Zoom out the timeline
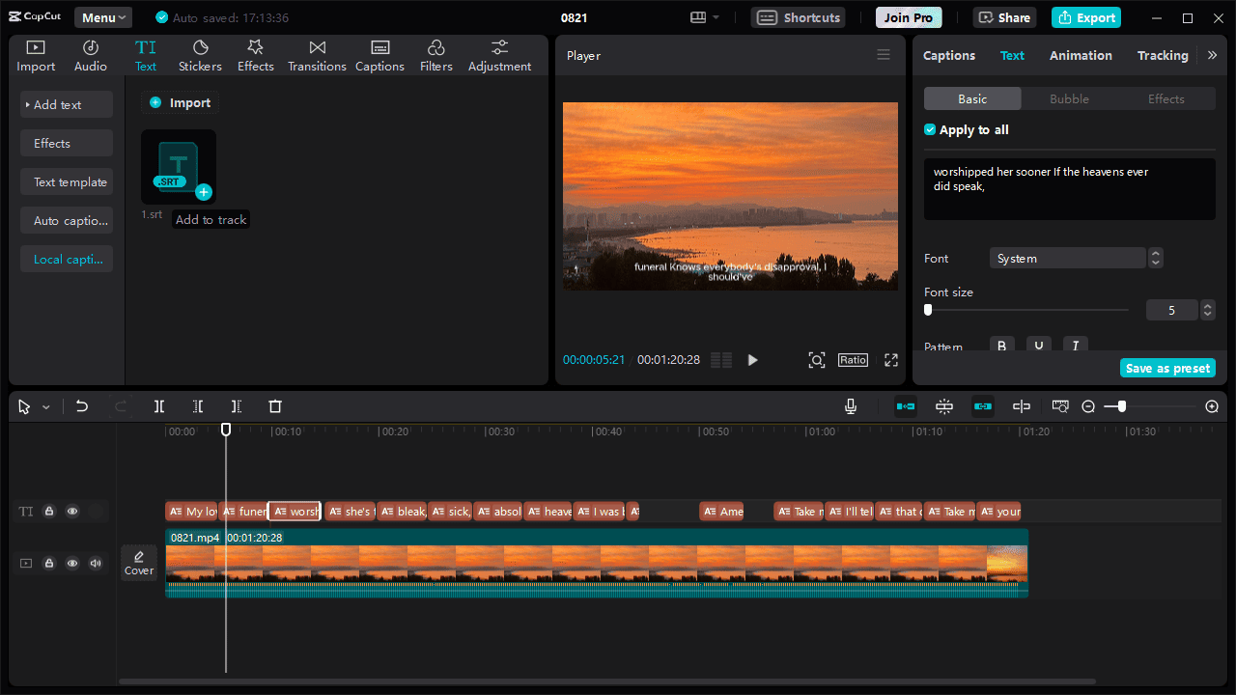1236x695 pixels. click(1088, 406)
